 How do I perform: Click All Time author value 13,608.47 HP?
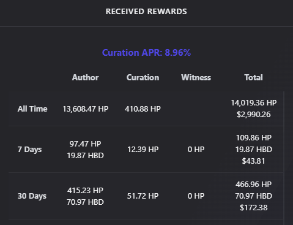85,109
